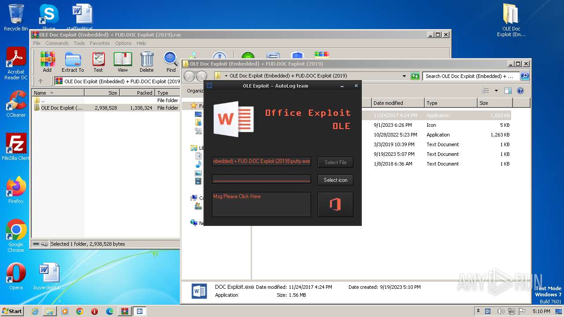The height and width of the screenshot is (317, 564).
Task: Open Options menu in WinRAR
Action: coord(123,43)
